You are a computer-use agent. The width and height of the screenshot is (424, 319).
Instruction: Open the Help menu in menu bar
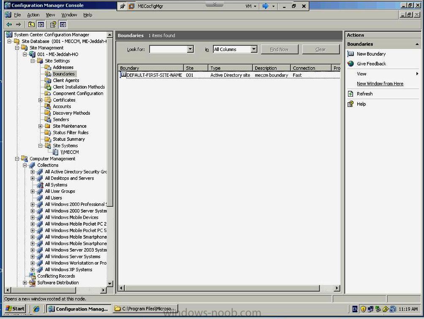(x=87, y=15)
